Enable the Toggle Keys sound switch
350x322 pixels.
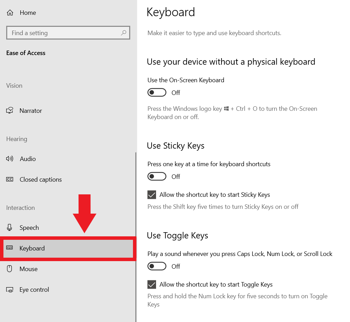pyautogui.click(x=157, y=266)
